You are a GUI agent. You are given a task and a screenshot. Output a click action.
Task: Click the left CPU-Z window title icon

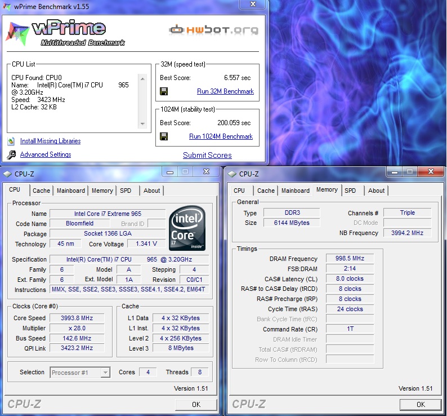[7, 174]
